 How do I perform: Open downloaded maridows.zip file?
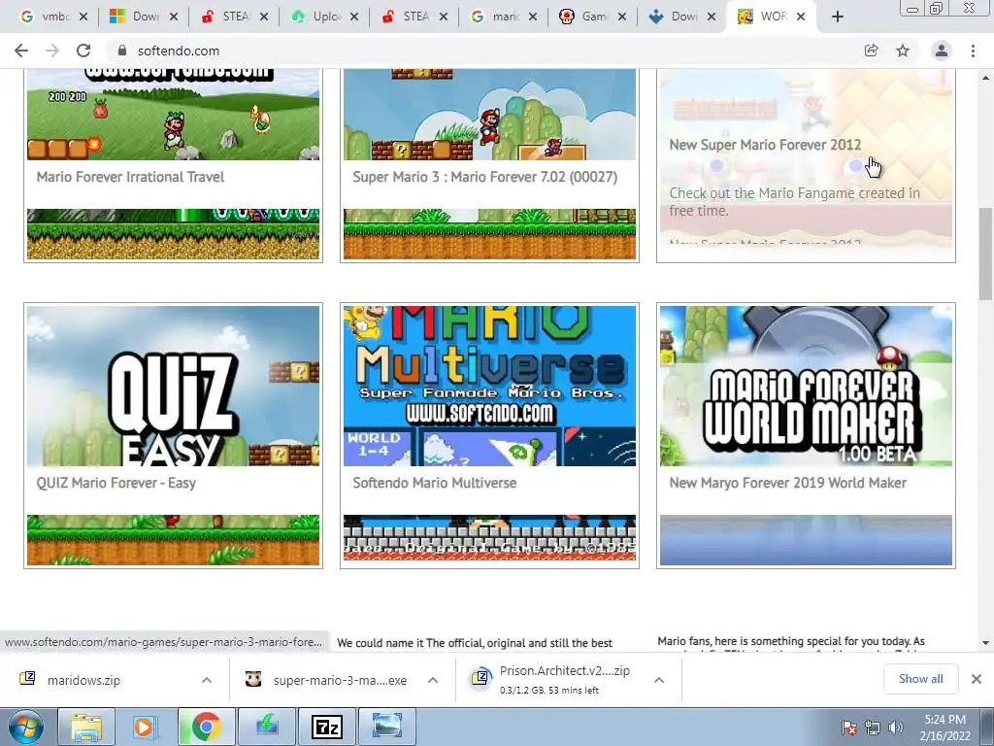point(83,680)
